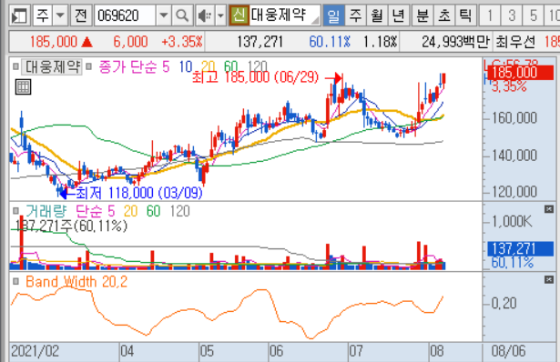Click the +3.35% change rate
The width and height of the screenshot is (560, 362).
coord(182,42)
